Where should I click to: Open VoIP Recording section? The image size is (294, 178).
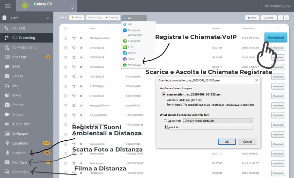click(27, 47)
